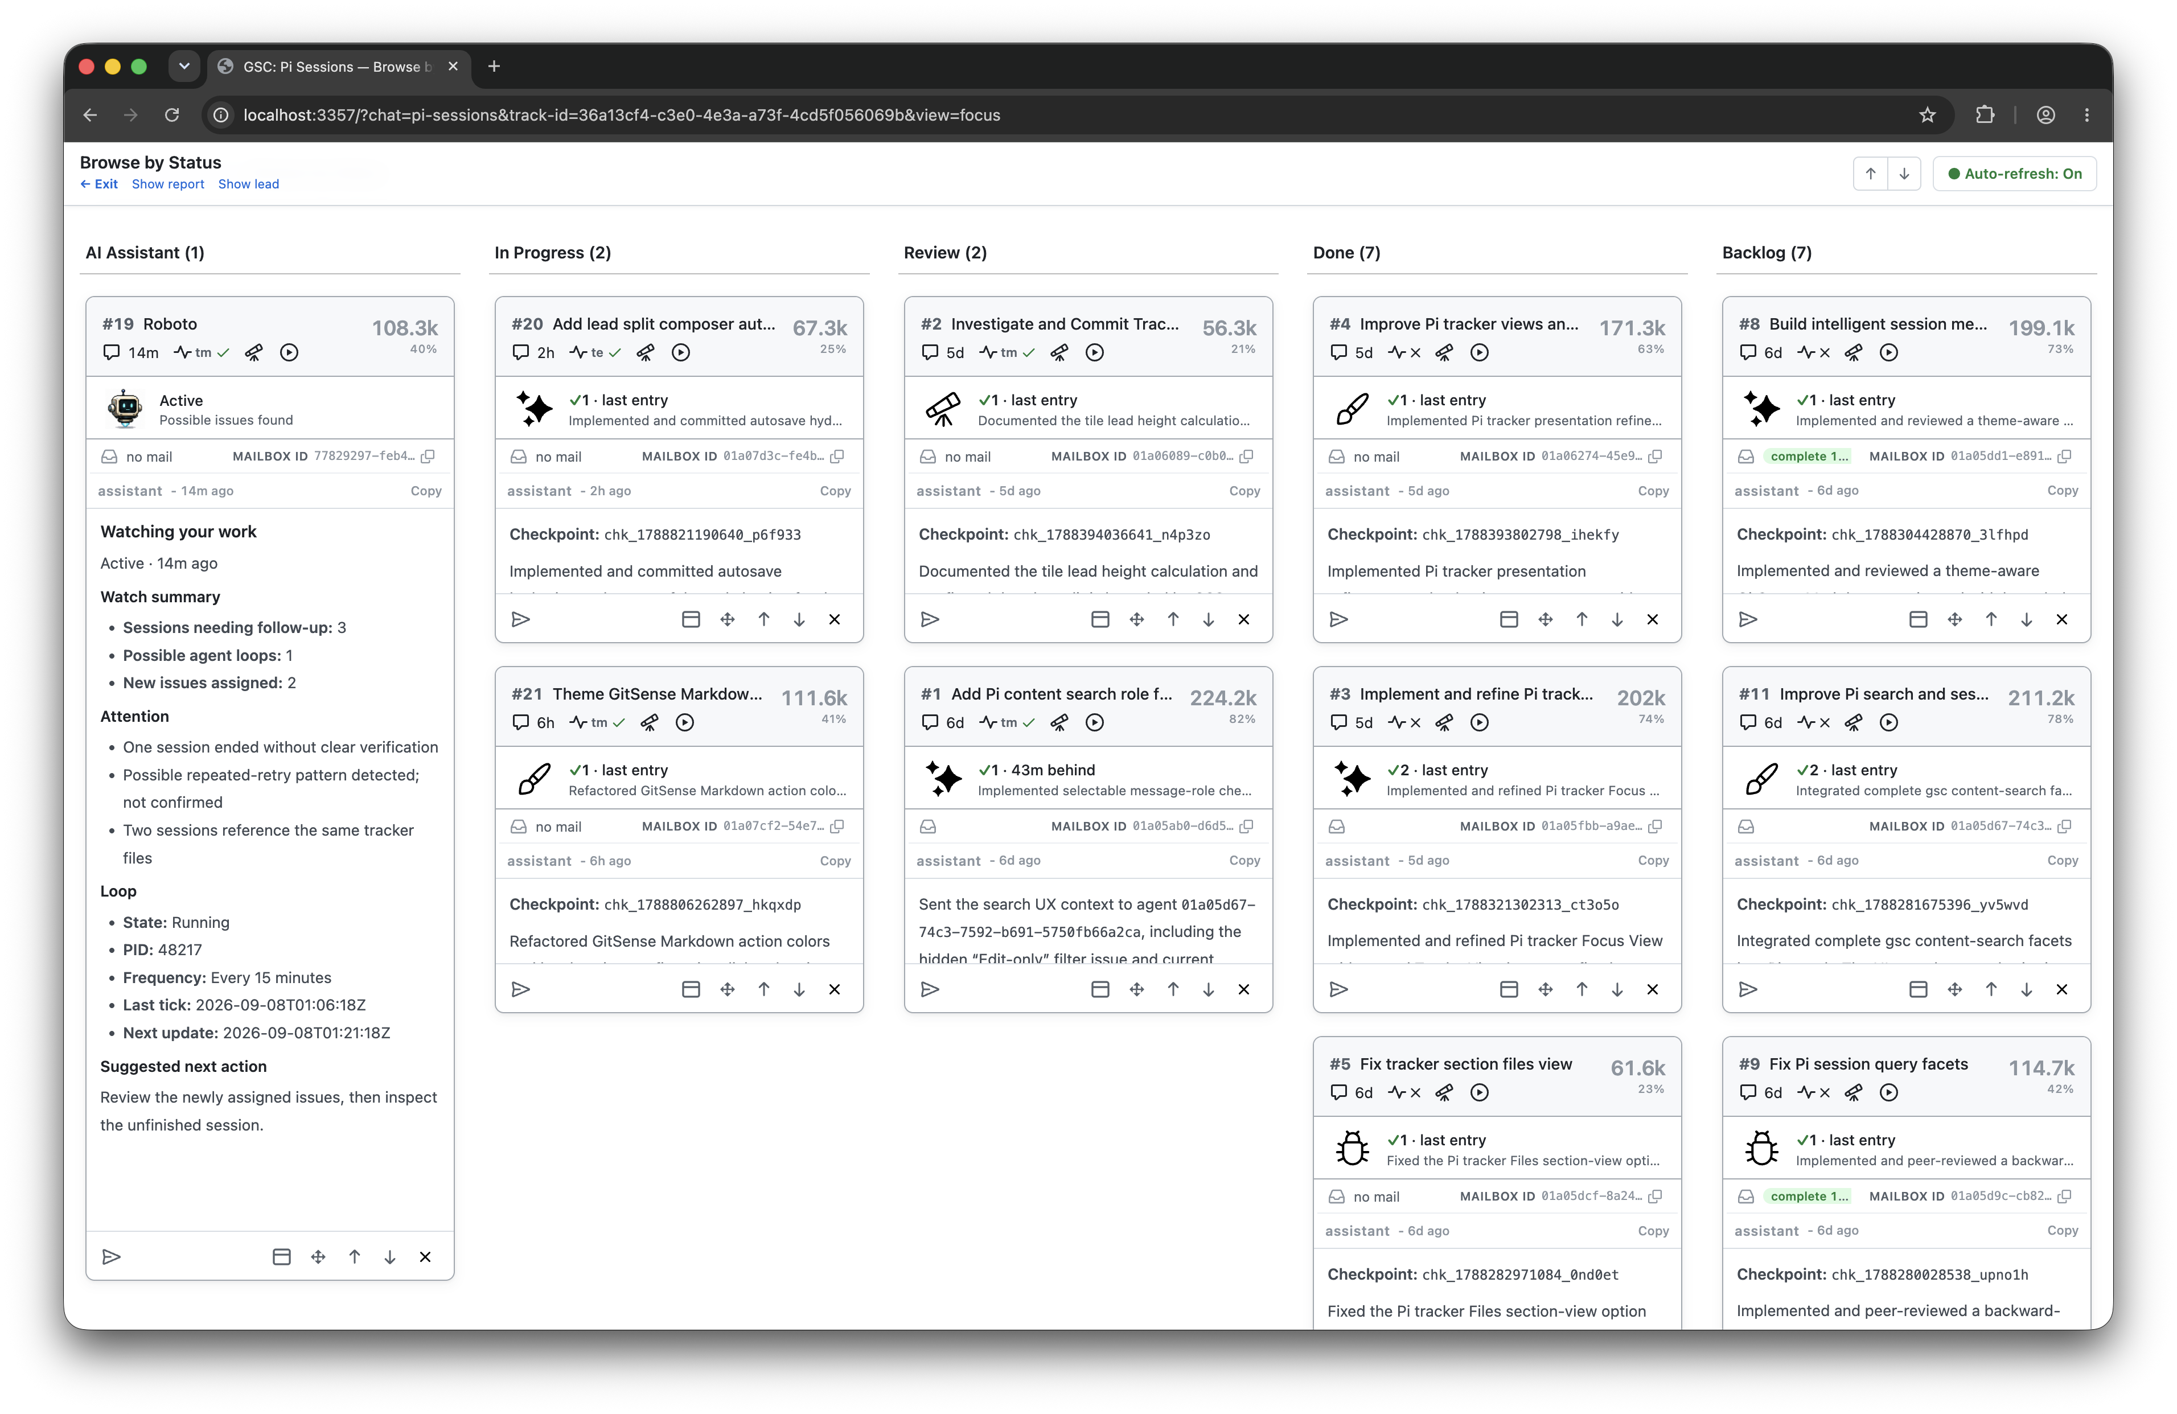Click the panel layout icon on #20 card footer
The image size is (2177, 1414).
(691, 619)
